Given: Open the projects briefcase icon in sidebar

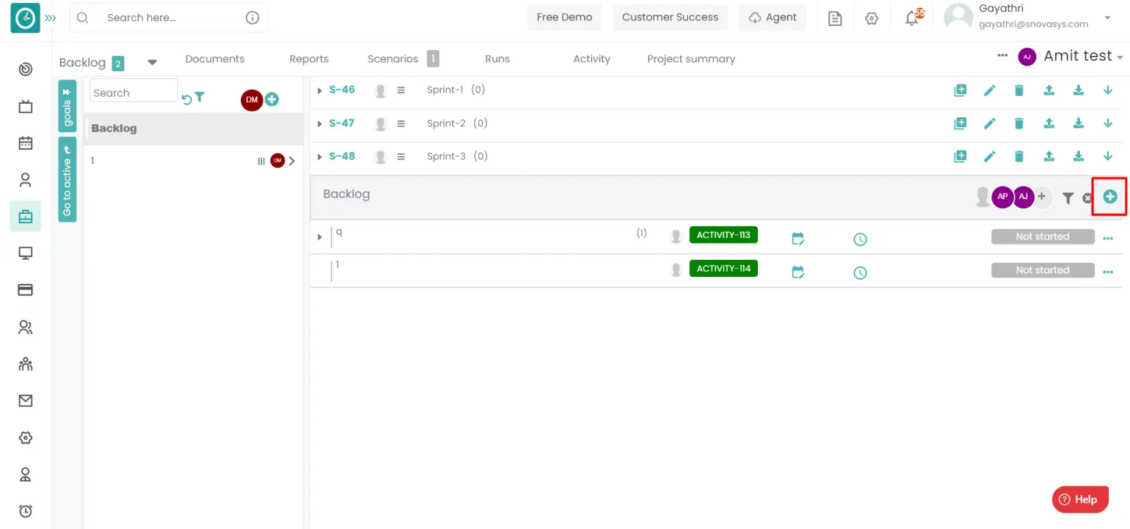Looking at the screenshot, I should tap(25, 217).
